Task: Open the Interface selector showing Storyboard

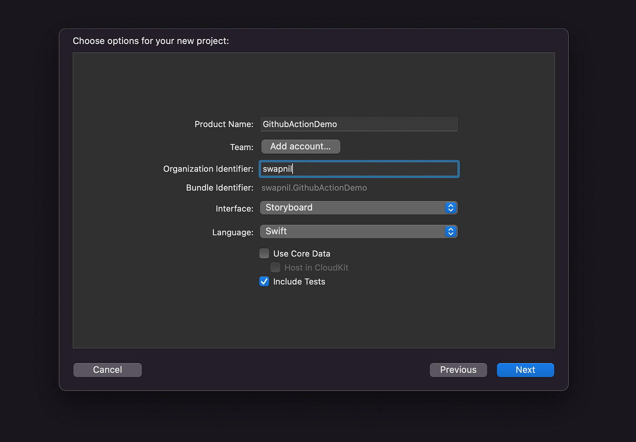Action: [x=359, y=207]
